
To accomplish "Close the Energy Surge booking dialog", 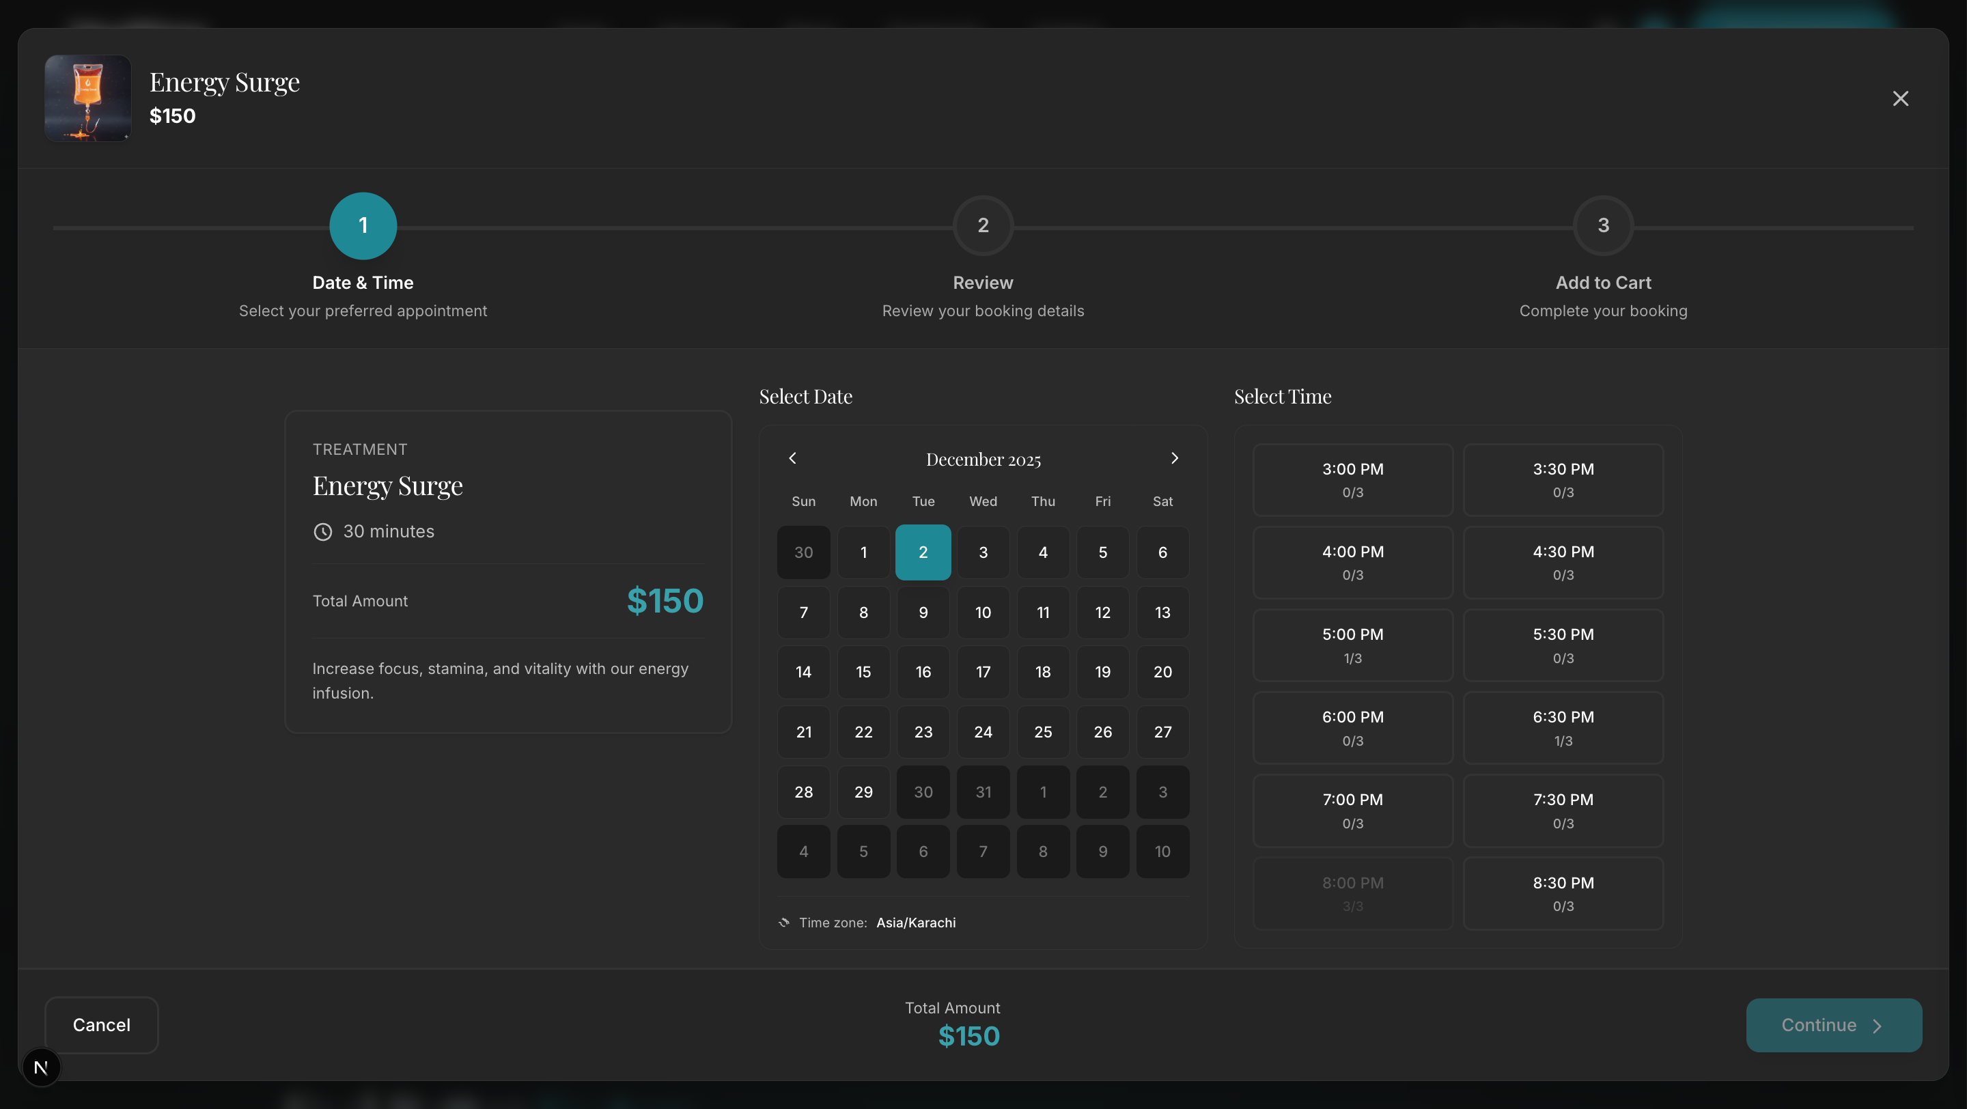I will pos(1901,98).
